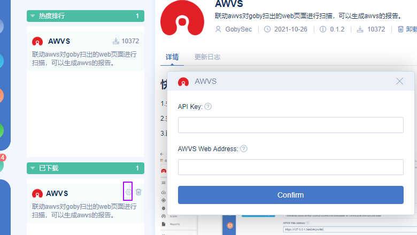
Task: Click the GobySec author name
Action: tap(238, 29)
